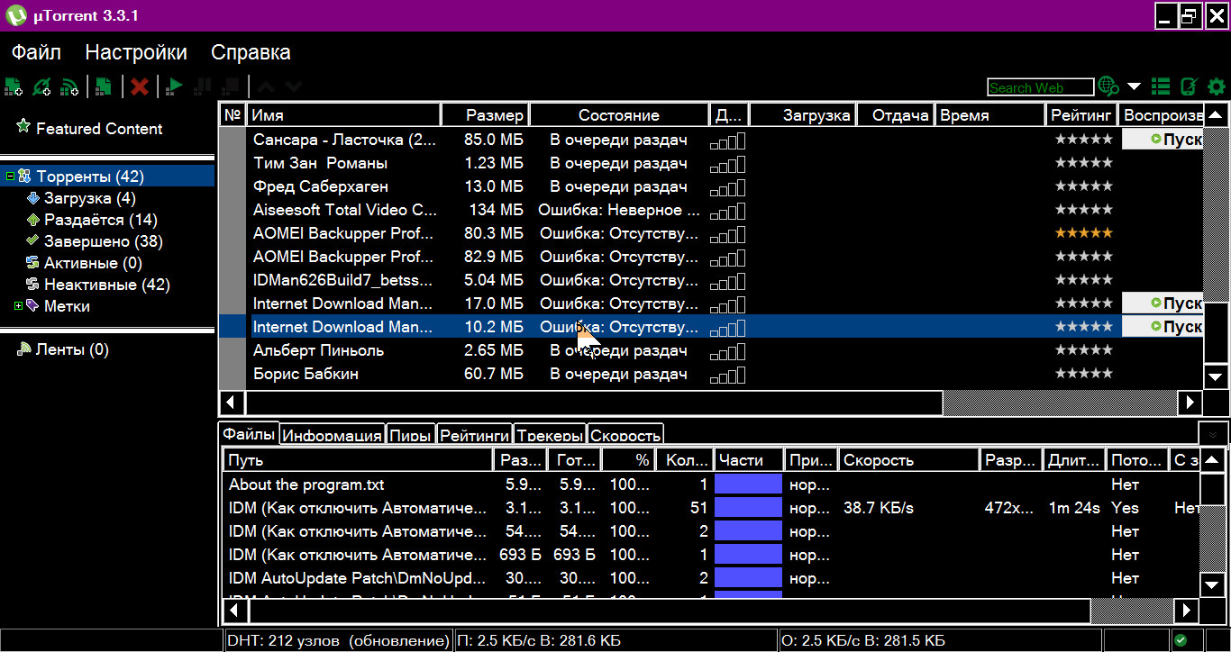1231x652 pixels.
Task: Click the Stop torrent toolbar icon
Action: click(x=231, y=86)
